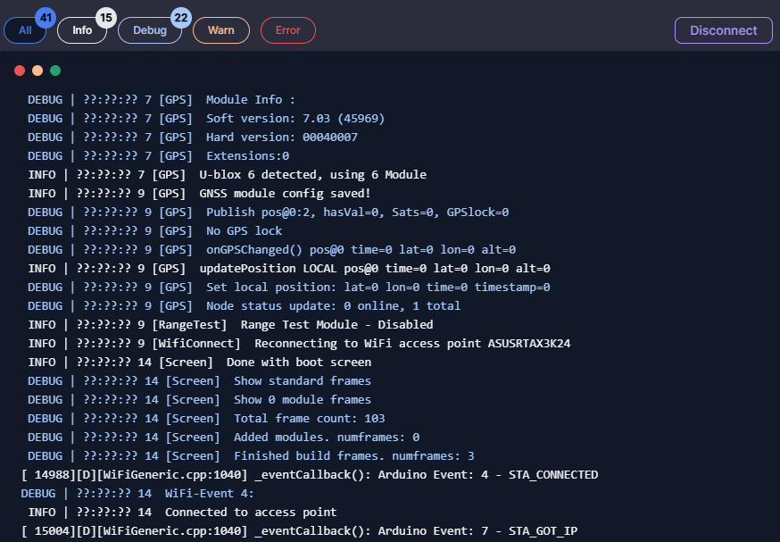The width and height of the screenshot is (780, 542).
Task: Select 'Done with boot screen' log line
Action: click(200, 363)
